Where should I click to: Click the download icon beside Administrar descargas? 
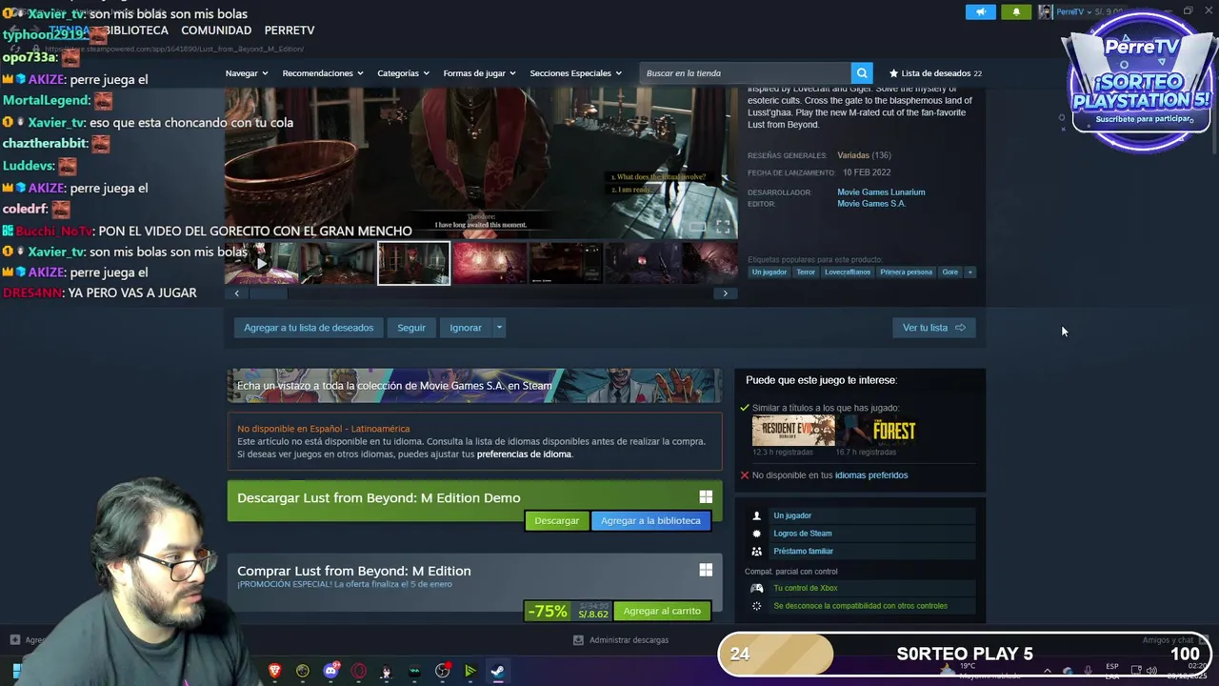[x=578, y=640]
